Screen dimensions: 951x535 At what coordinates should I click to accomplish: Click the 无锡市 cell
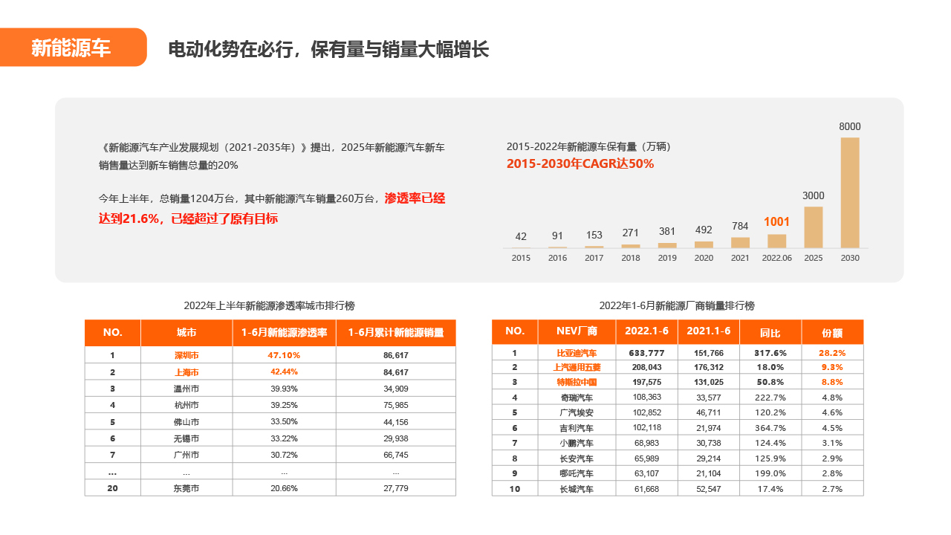coord(186,438)
